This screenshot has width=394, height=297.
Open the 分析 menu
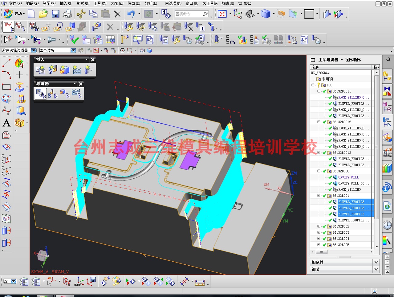coord(150,3)
